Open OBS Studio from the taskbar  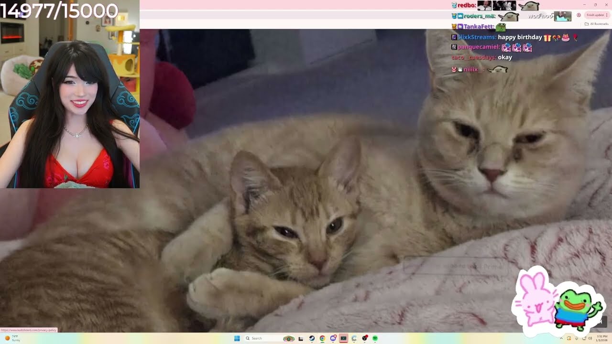[364, 338]
